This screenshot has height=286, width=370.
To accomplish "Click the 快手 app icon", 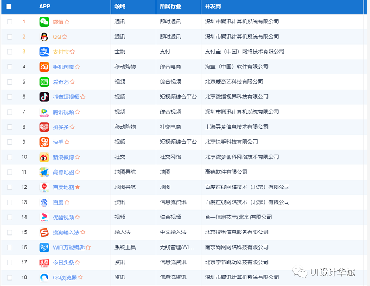I will click(44, 142).
